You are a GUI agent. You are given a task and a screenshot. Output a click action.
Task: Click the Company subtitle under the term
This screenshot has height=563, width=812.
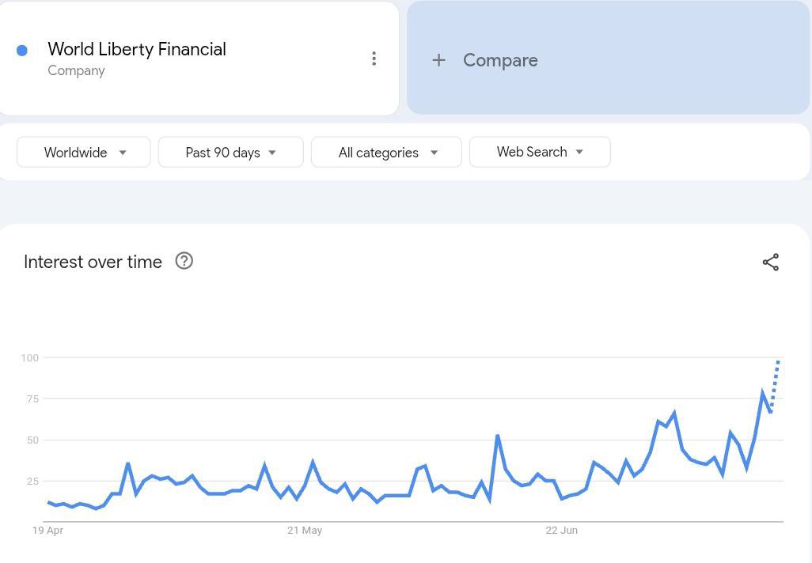click(76, 70)
